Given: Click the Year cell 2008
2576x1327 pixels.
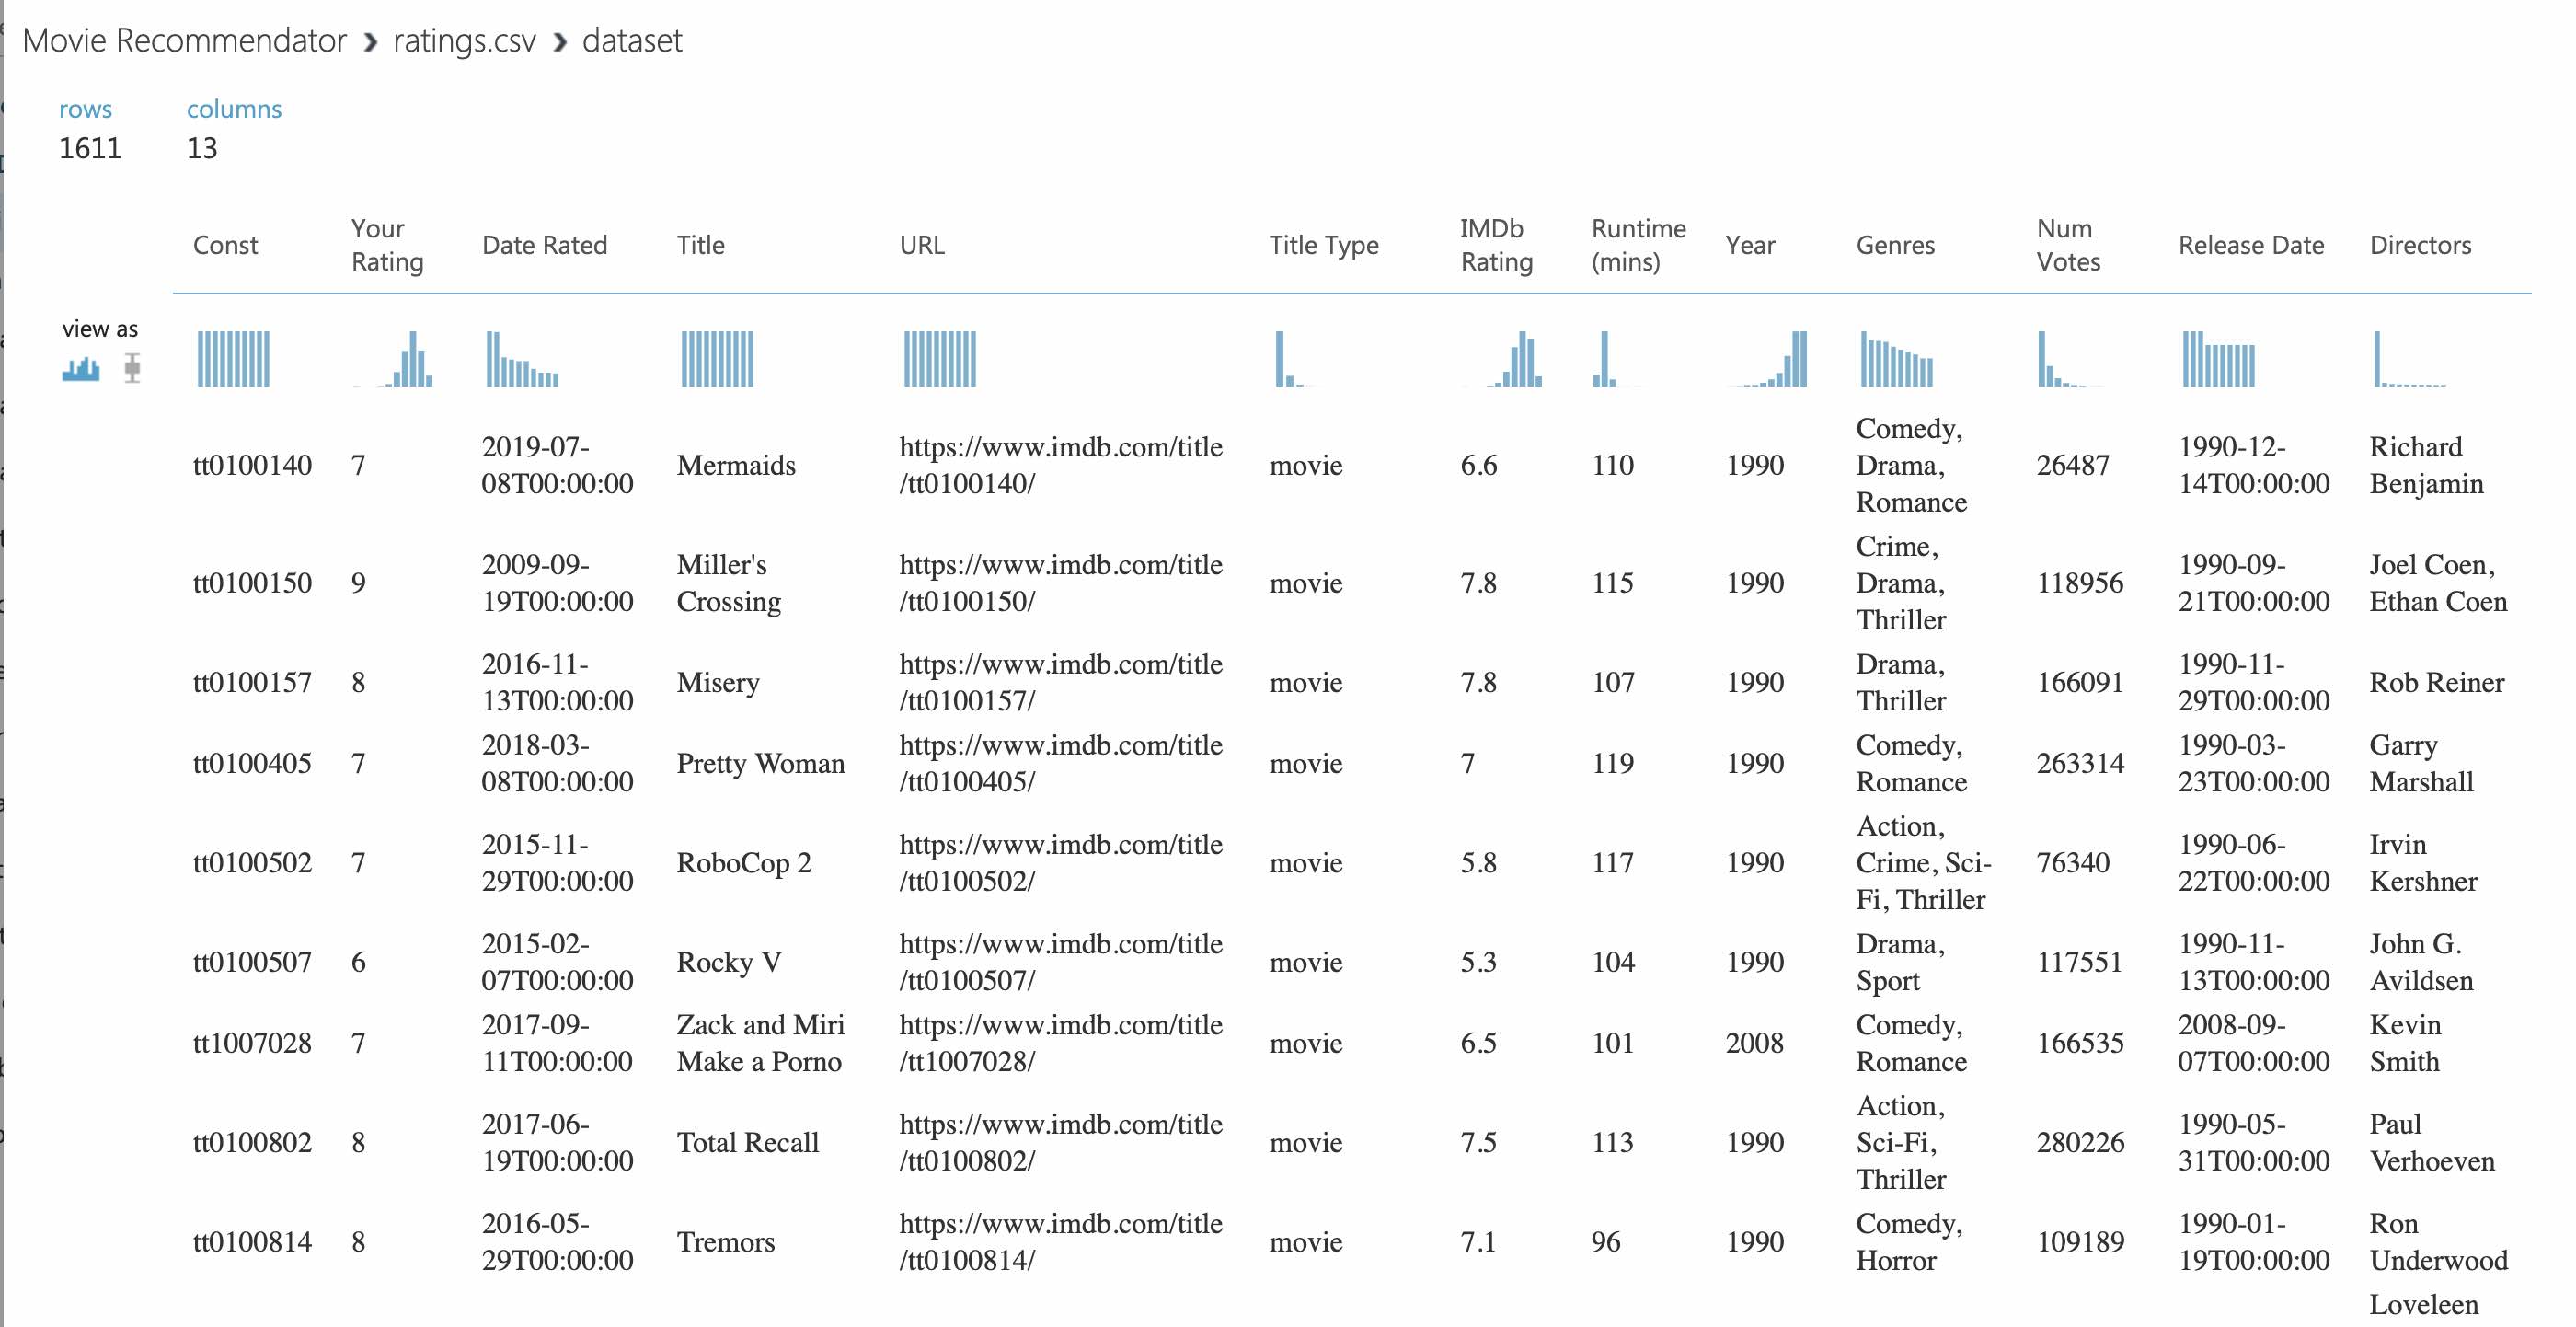Looking at the screenshot, I should point(1755,1043).
